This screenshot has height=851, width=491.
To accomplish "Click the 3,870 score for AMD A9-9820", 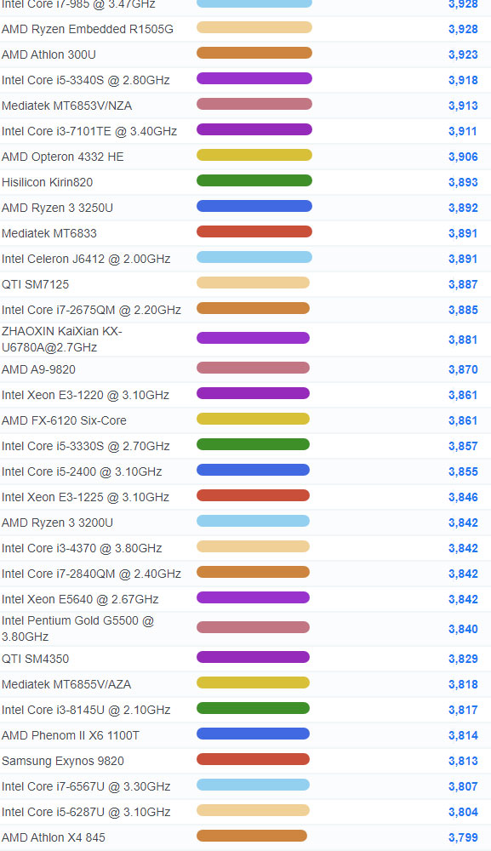I will (463, 369).
